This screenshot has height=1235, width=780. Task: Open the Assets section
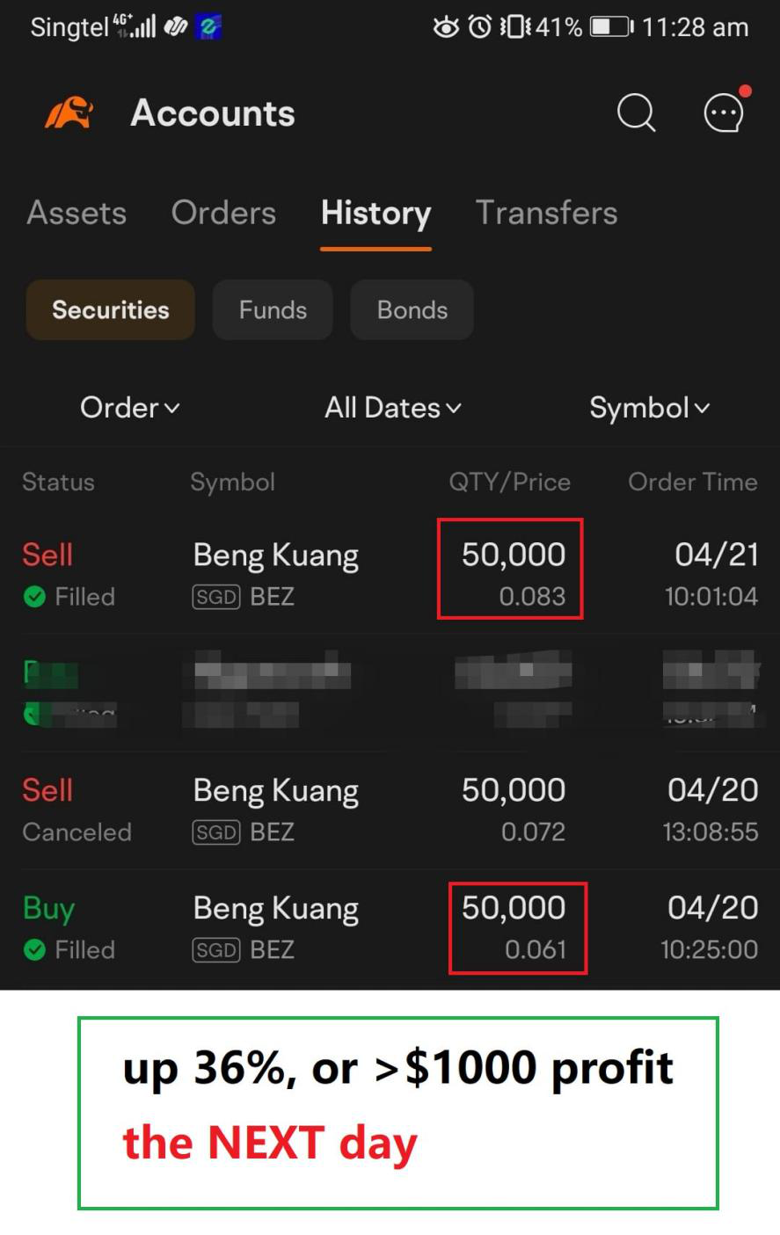(x=77, y=213)
